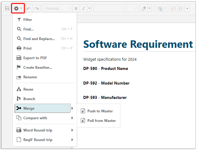Screen dimensions: 197x150
Task: Click the undo arrow icon
Action: (29, 9)
